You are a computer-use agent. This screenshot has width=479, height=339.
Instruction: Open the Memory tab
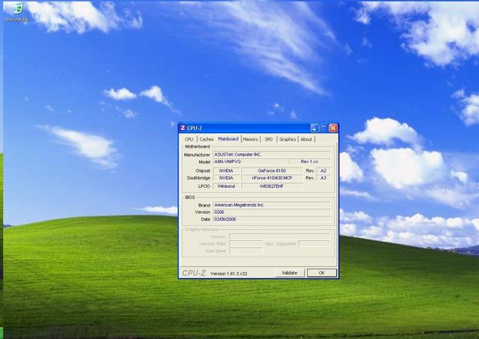tap(251, 139)
